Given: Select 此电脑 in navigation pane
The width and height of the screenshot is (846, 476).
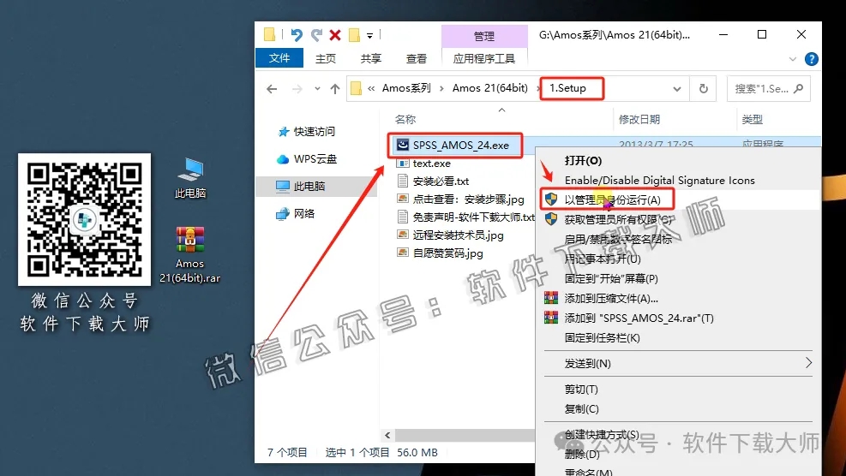Looking at the screenshot, I should coord(316,186).
